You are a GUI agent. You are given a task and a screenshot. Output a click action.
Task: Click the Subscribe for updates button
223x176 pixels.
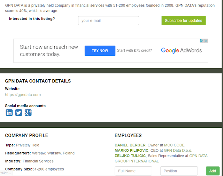coord(184,21)
